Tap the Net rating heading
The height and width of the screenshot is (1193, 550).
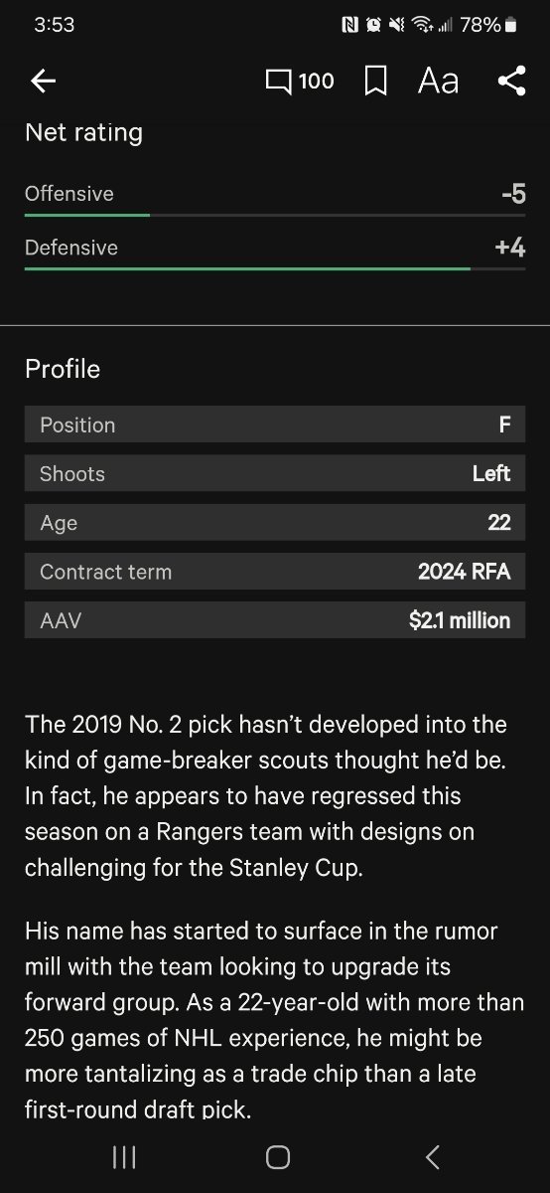pyautogui.click(x=83, y=133)
